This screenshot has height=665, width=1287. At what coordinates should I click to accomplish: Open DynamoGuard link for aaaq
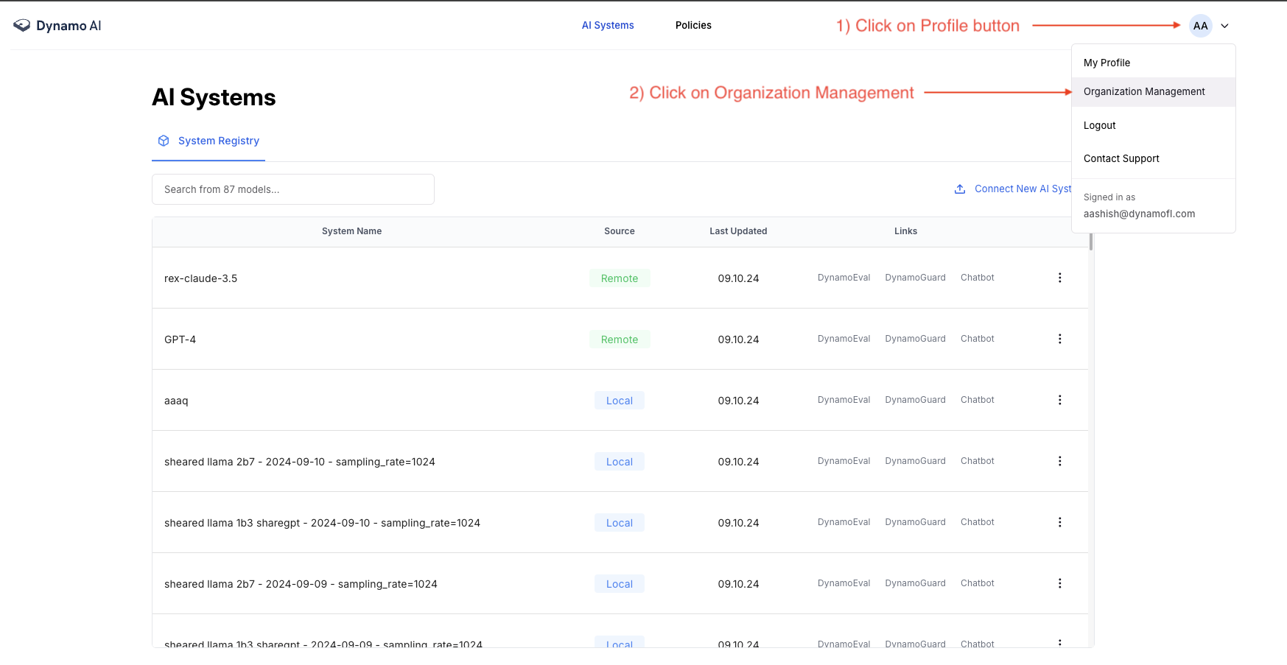pos(915,400)
